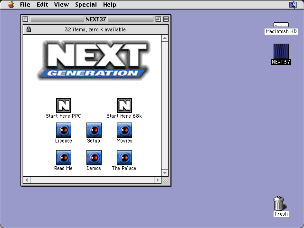Click the vertical scrollbar down arrow
The width and height of the screenshot is (304, 228).
tap(165, 173)
